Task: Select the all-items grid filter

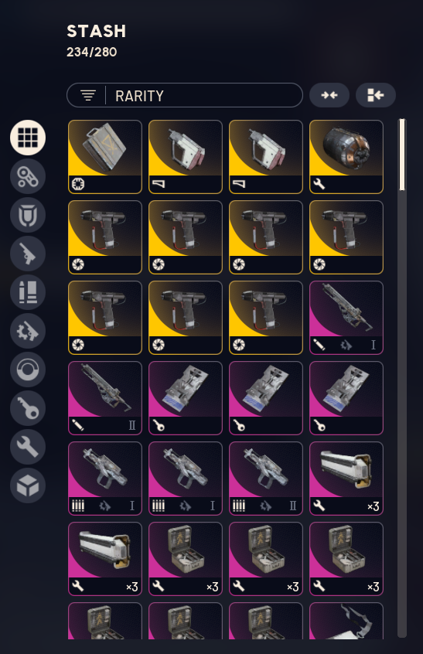Action: 28,138
